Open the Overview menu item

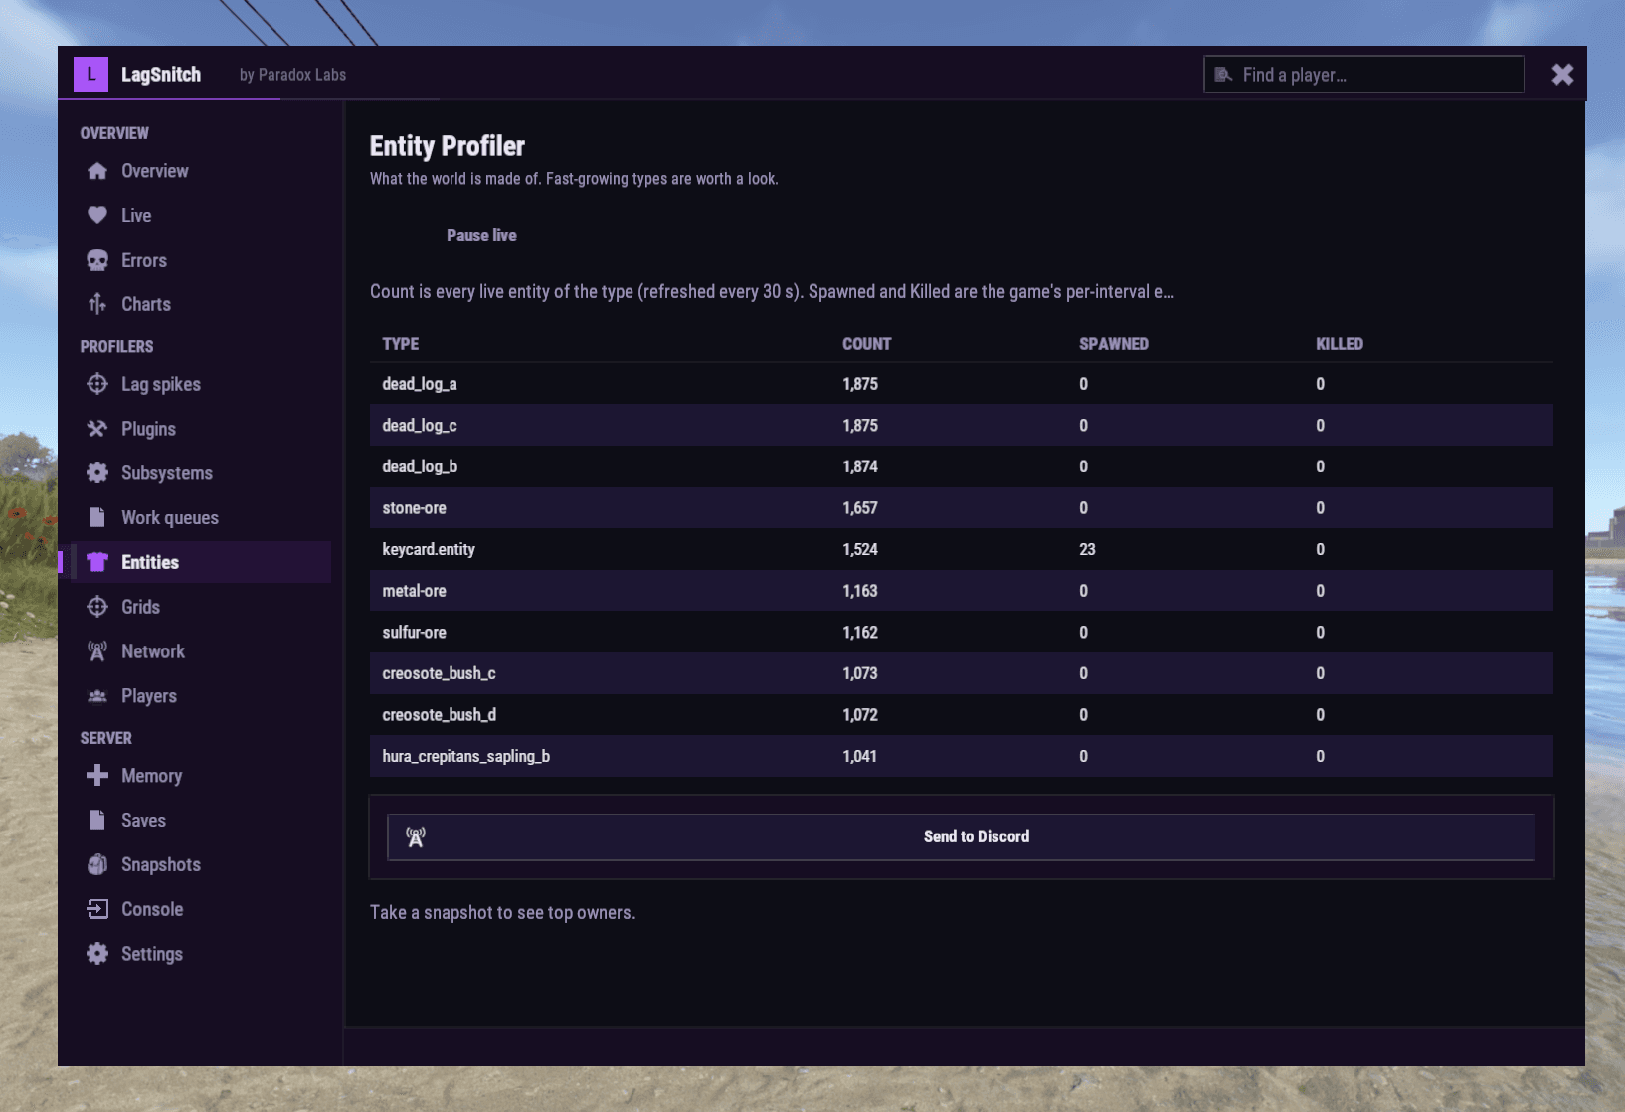200,171
